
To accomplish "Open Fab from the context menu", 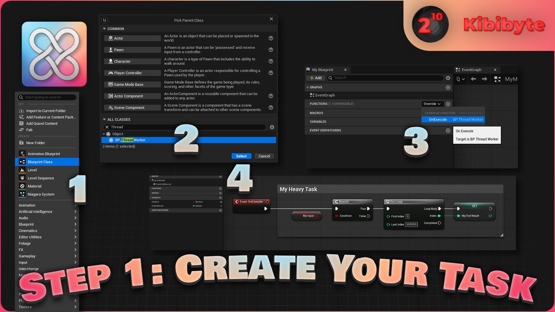I will (47, 130).
